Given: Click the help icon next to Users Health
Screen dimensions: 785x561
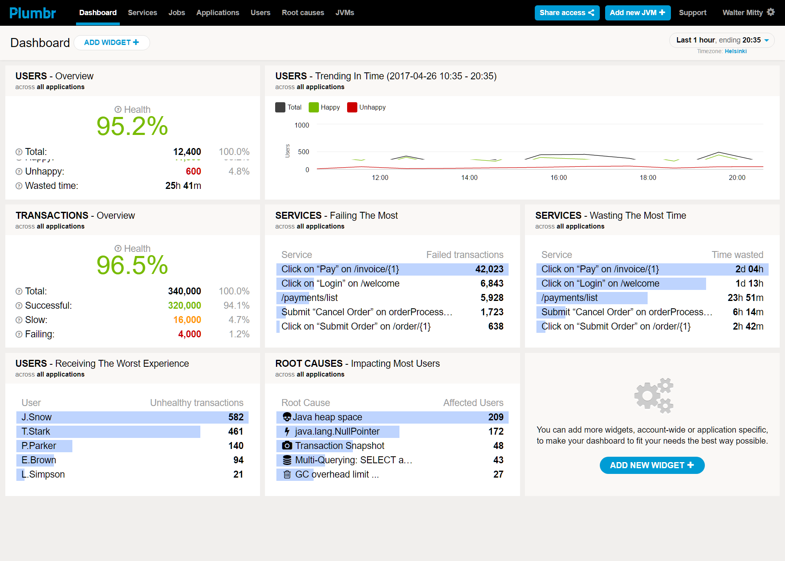Looking at the screenshot, I should click(x=118, y=110).
